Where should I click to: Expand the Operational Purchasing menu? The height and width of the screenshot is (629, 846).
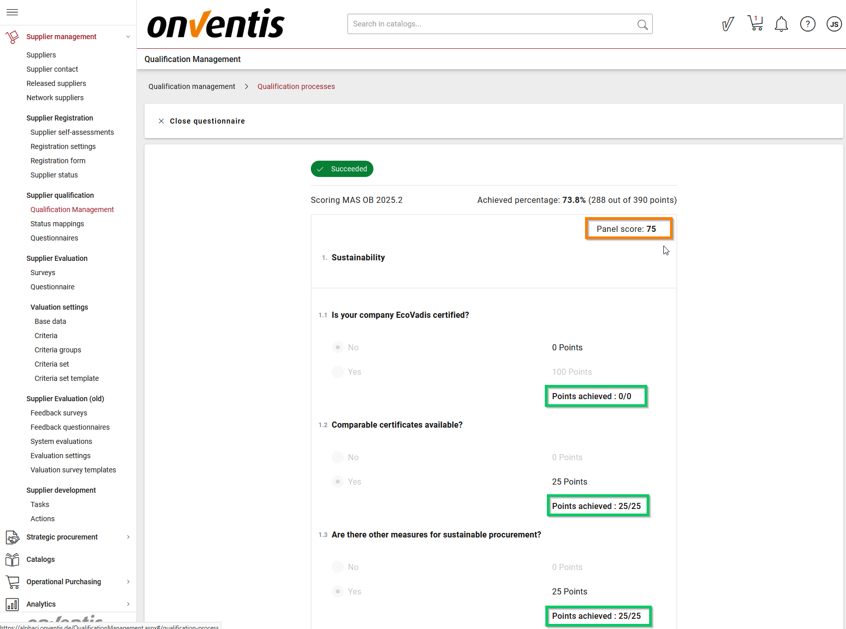point(128,582)
